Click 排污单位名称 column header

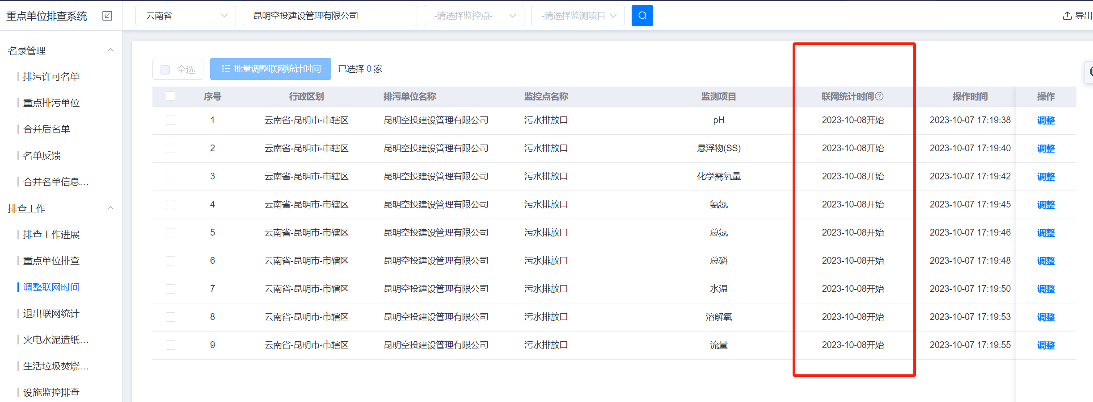409,96
